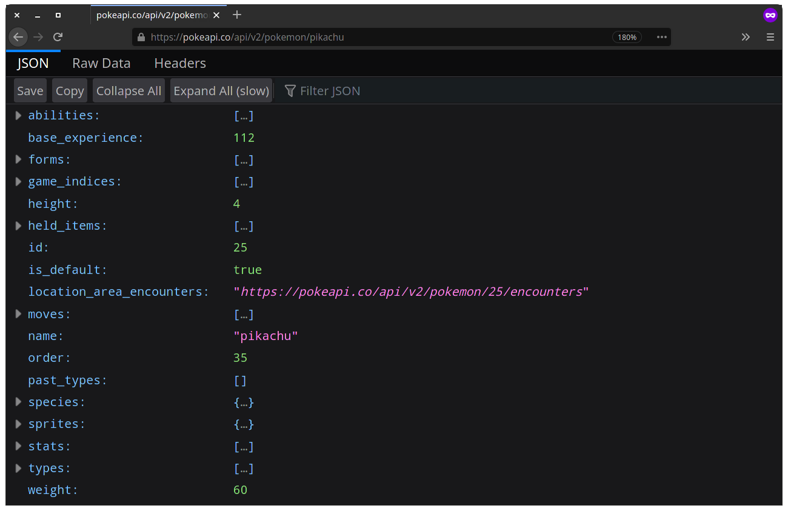Click the forms key label

tap(49, 159)
